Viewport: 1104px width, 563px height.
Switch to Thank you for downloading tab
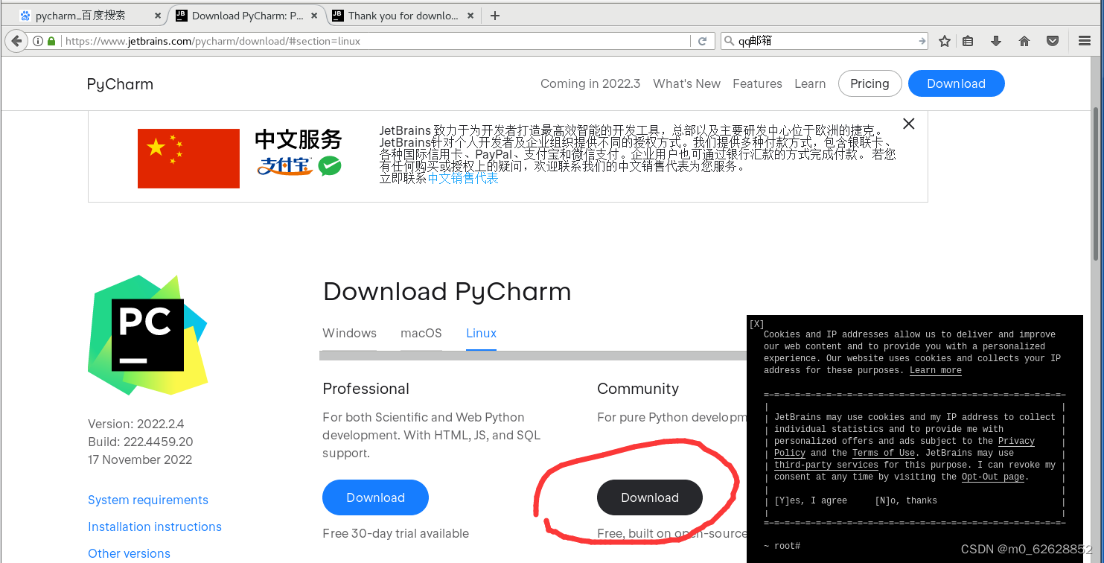tap(403, 16)
